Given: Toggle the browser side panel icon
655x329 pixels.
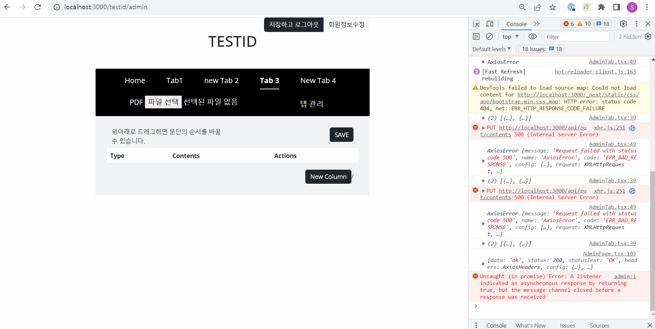Looking at the screenshot, I should coord(616,7).
